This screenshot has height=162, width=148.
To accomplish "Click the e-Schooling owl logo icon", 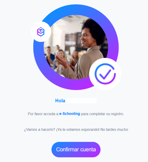I will pyautogui.click(x=41, y=32).
